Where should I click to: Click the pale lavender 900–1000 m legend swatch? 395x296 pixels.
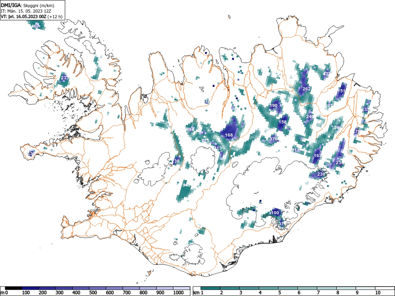click(x=165, y=288)
